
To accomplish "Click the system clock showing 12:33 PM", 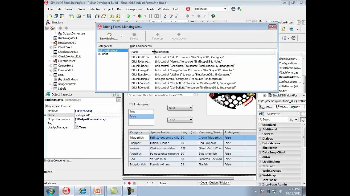I will pos(293,189).
